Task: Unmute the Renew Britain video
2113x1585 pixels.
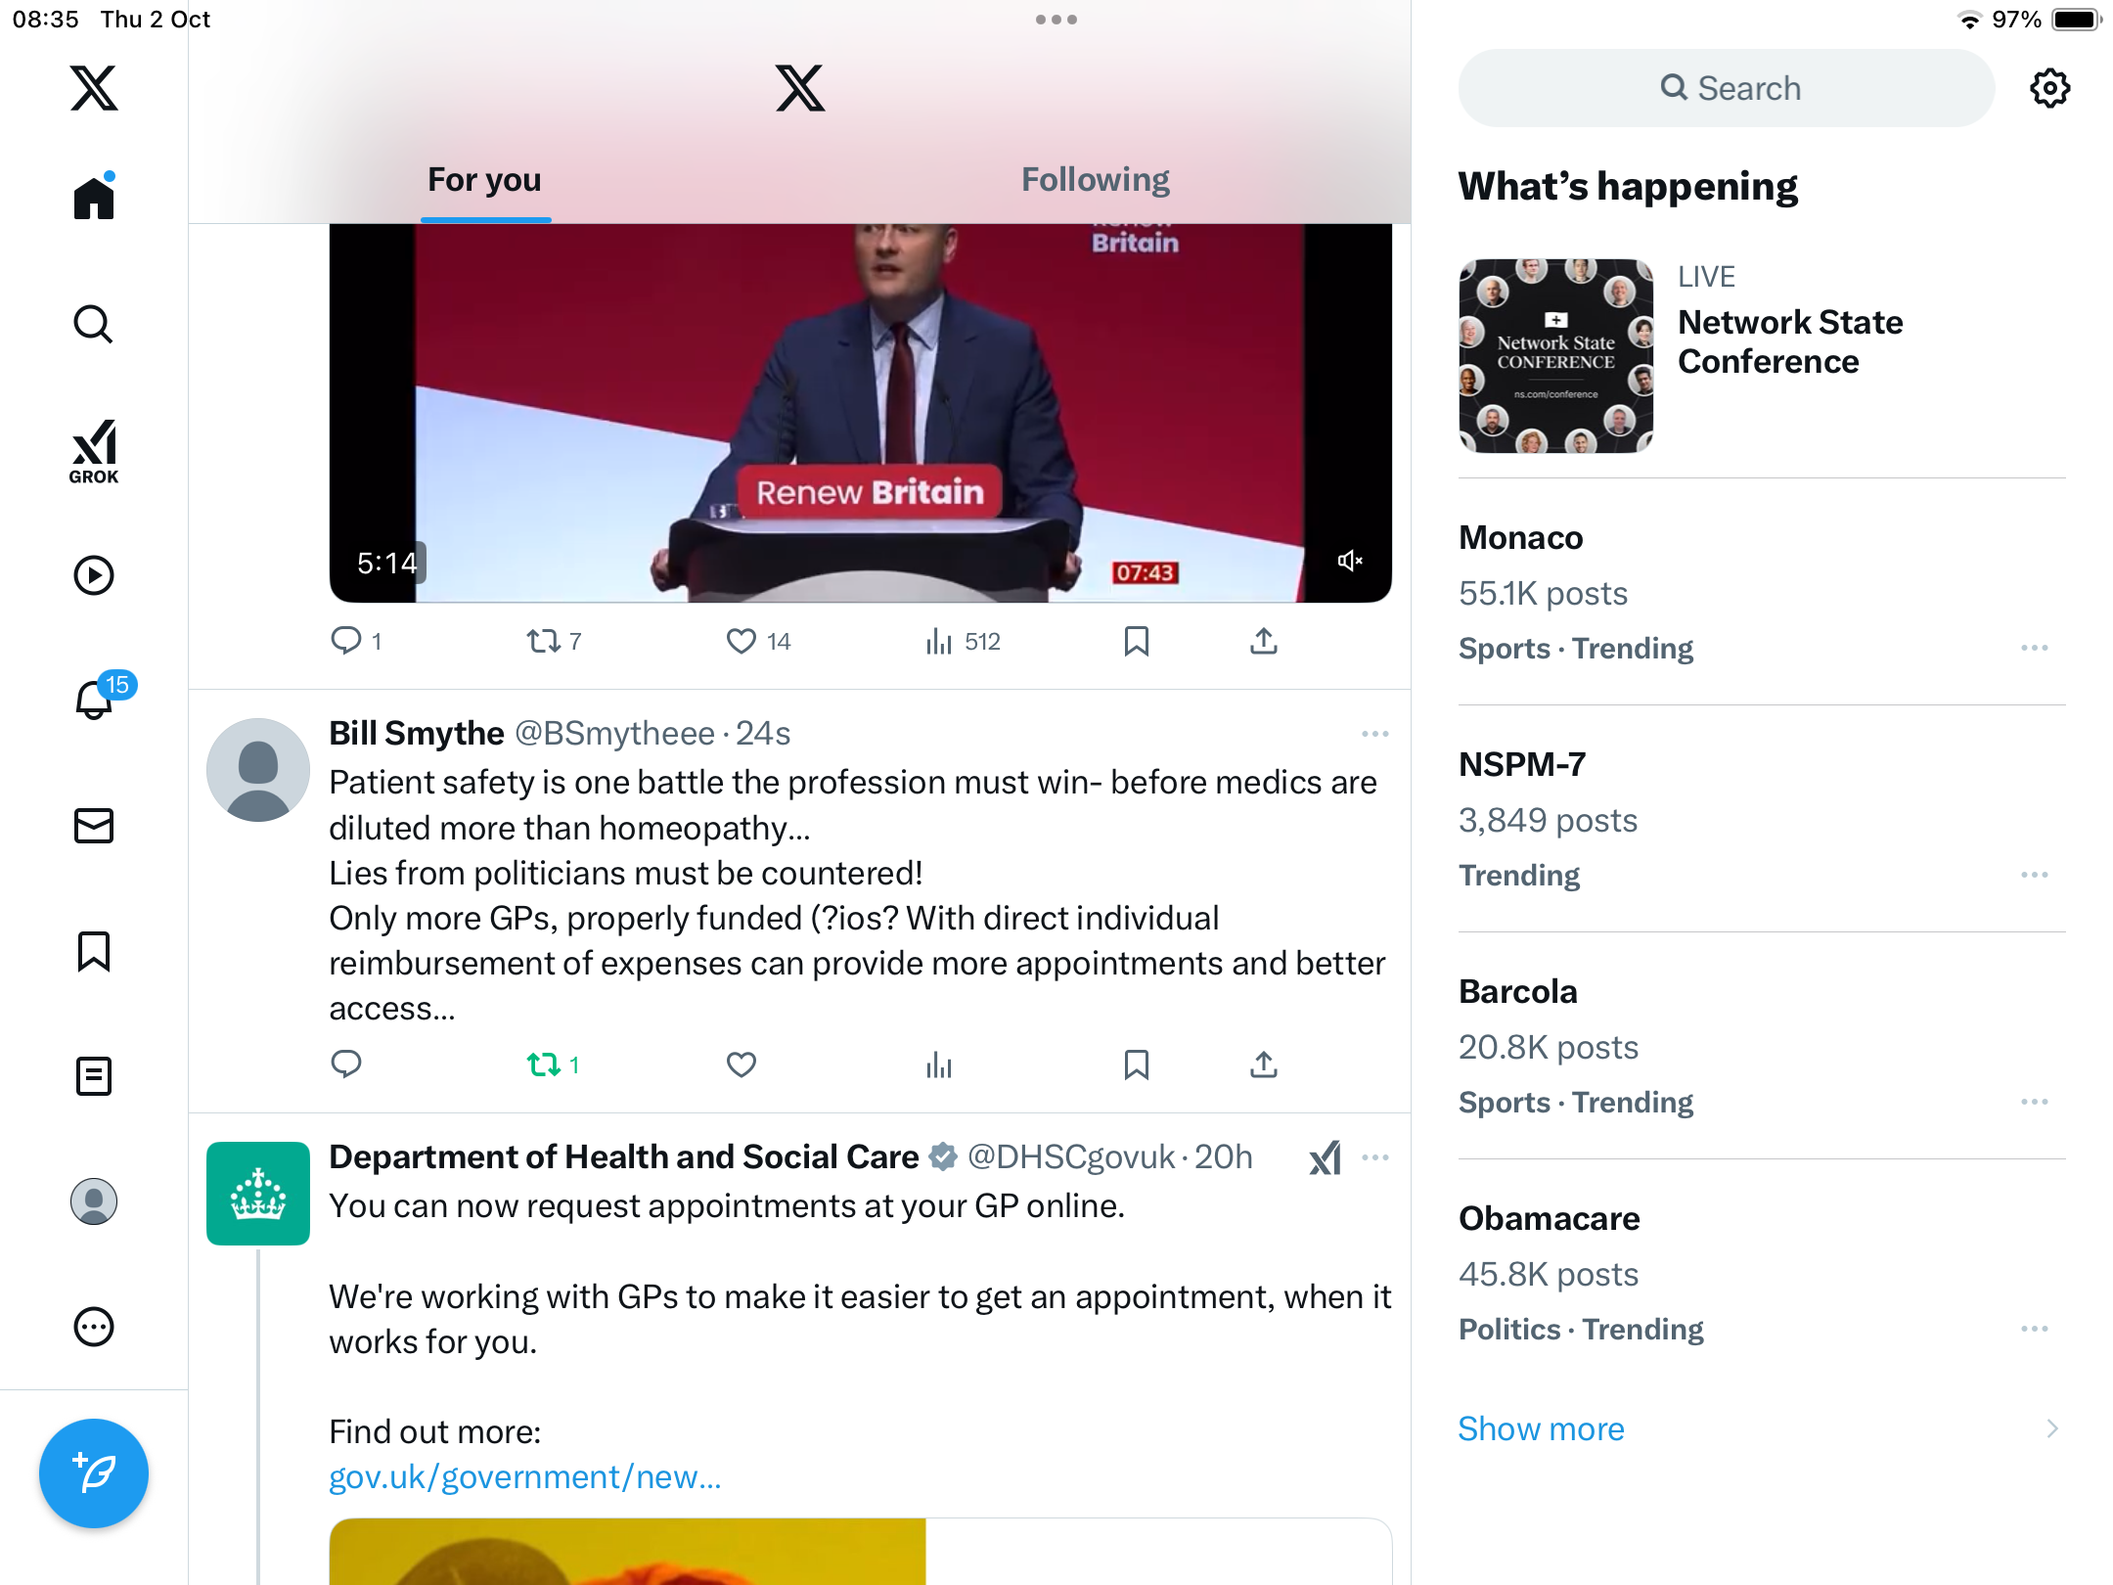Action: [x=1350, y=561]
